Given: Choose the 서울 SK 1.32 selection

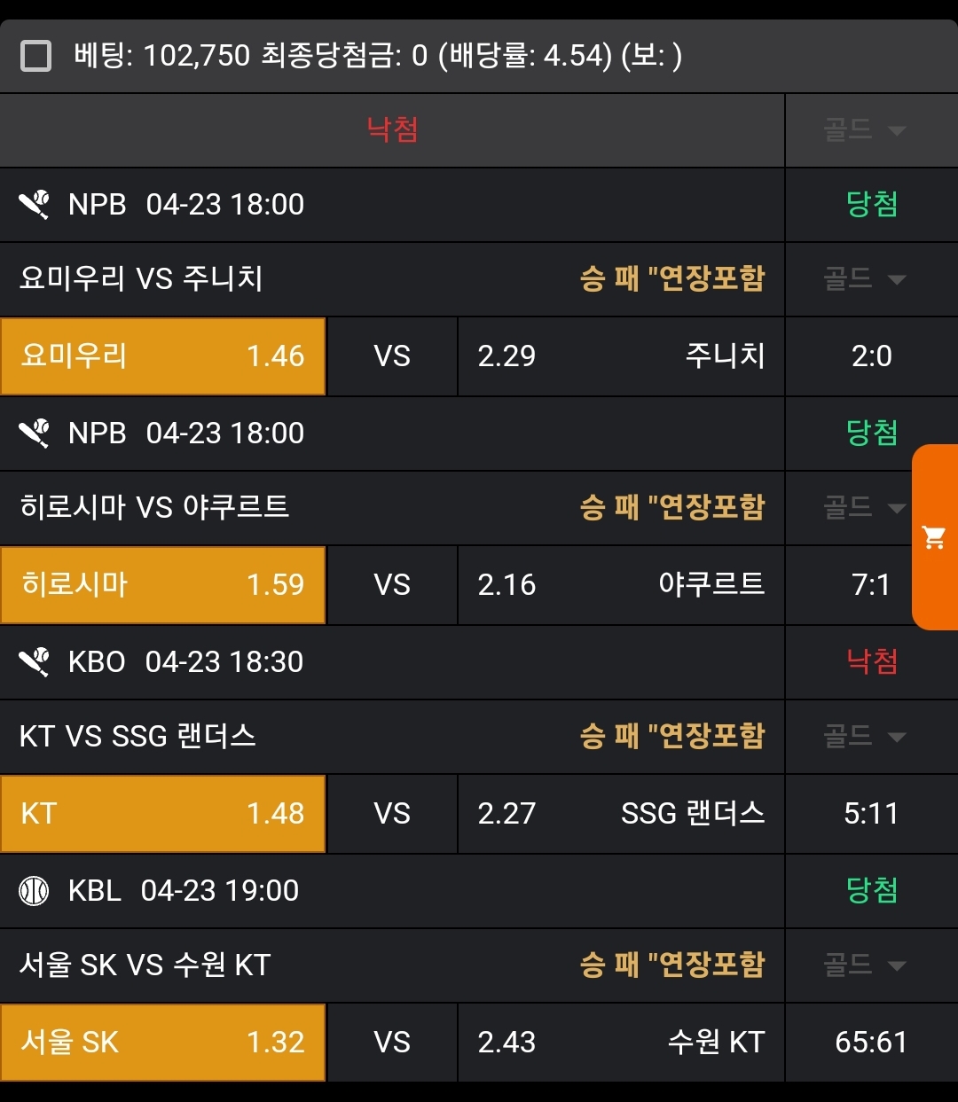Looking at the screenshot, I should (163, 1043).
